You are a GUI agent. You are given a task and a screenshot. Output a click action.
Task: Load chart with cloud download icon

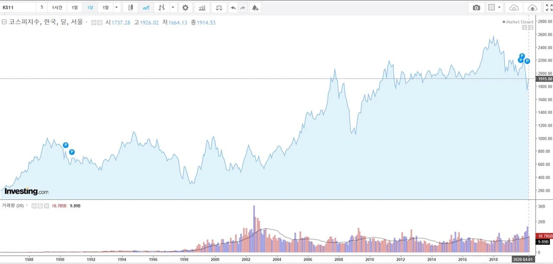click(x=514, y=7)
